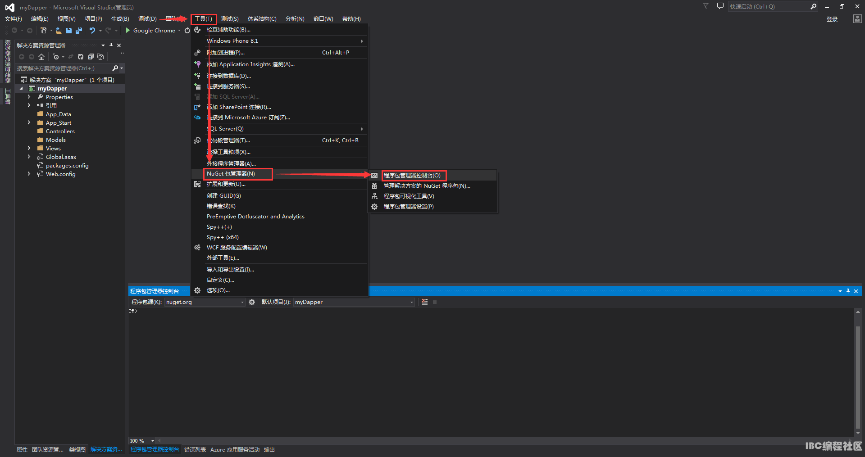Viewport: 865px width, 457px height.
Task: Switch to Azure 应用服务活动 tab
Action: (x=235, y=450)
